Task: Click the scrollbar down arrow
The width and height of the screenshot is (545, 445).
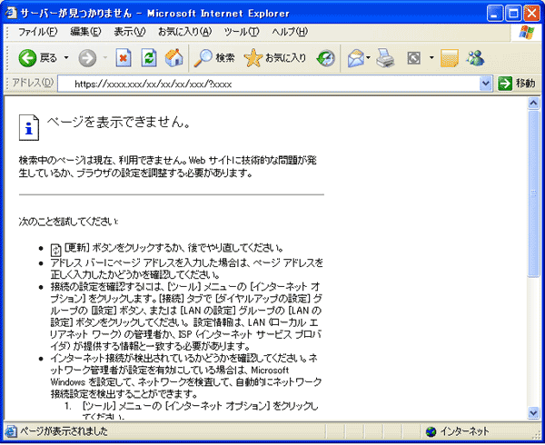Action: [x=533, y=412]
